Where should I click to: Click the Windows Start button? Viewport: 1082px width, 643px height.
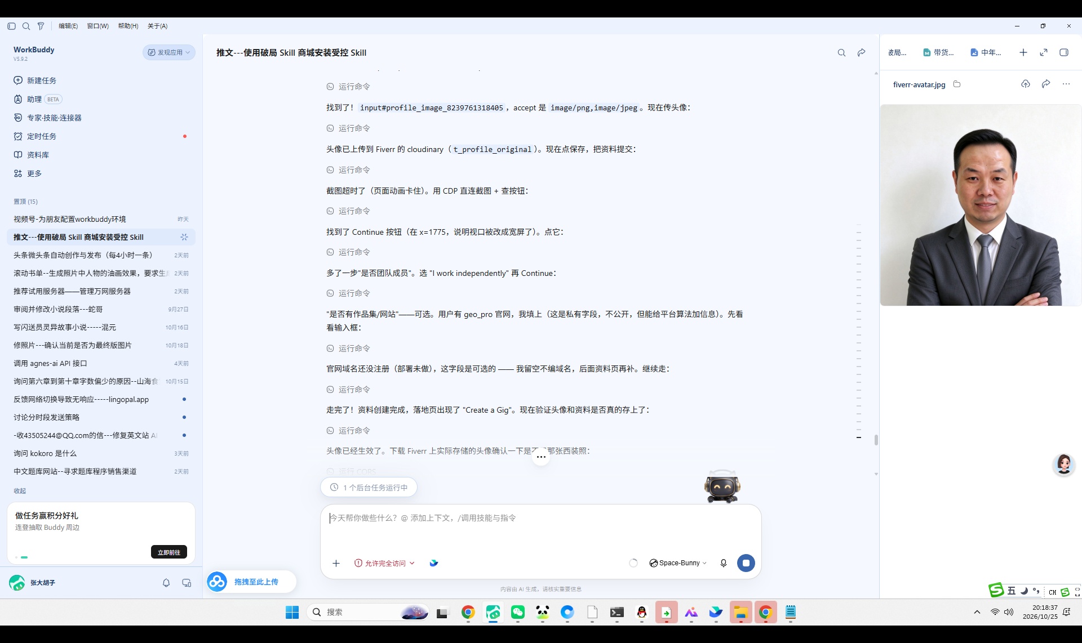292,612
